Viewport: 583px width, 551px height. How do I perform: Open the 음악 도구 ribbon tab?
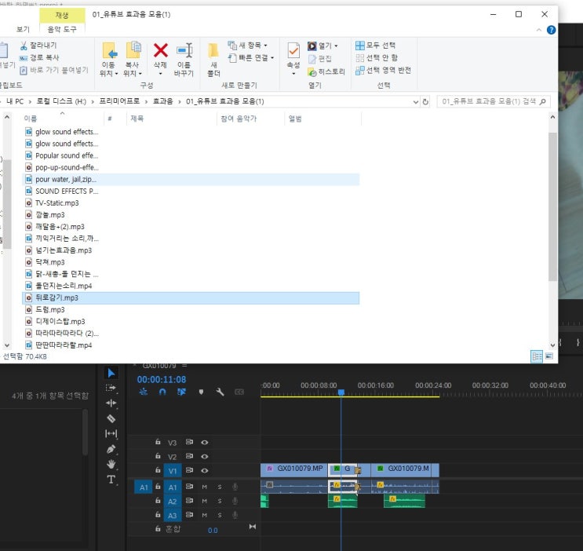pos(62,29)
